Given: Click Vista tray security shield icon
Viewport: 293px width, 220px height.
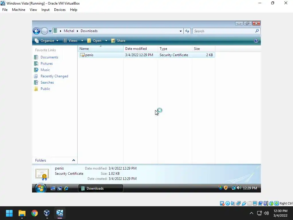Looking at the screenshot, I should [x=226, y=188].
